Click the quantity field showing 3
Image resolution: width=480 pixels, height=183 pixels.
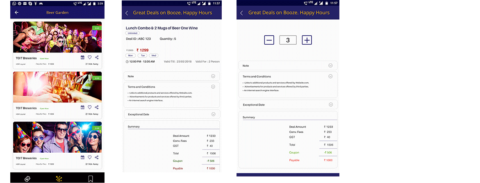tap(288, 40)
